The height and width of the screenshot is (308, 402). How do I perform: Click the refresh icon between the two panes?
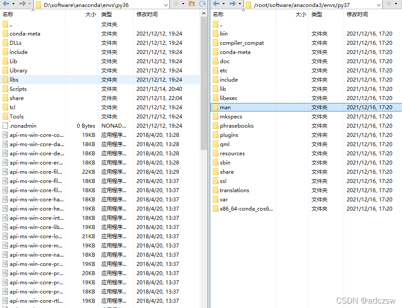pyautogui.click(x=202, y=4)
